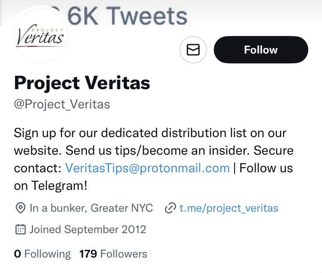The width and height of the screenshot is (322, 273).
Task: Click the Project Veritas display name
Action: tap(82, 83)
